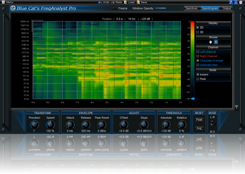
Task: Select Peak mode checkbox
Action: coord(198,79)
